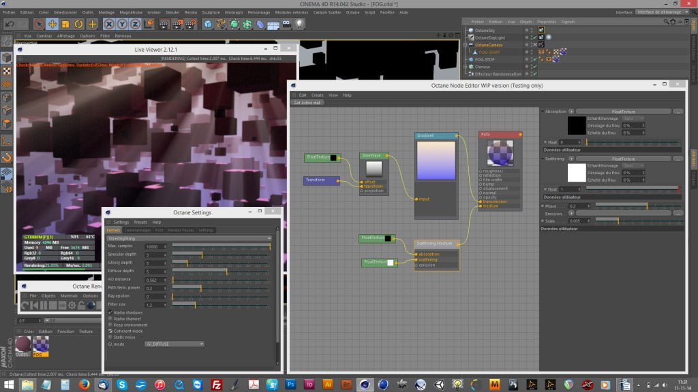Viewport: 698px width, 392px height.
Task: Switch to the Render Passes tab
Action: (x=181, y=230)
